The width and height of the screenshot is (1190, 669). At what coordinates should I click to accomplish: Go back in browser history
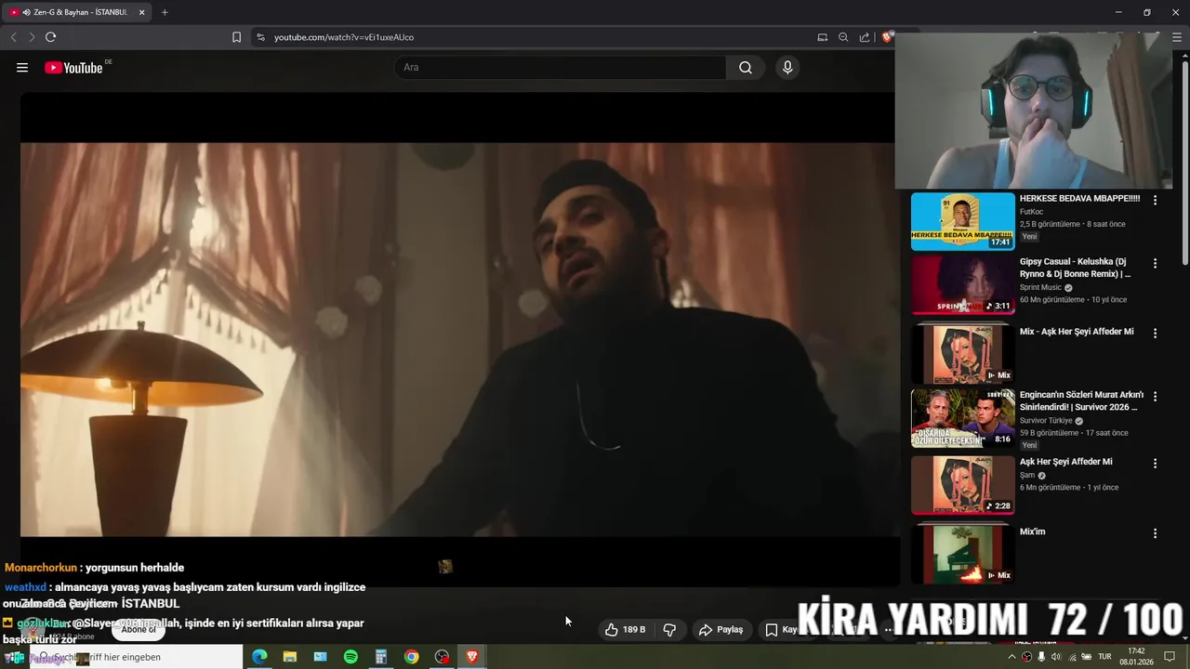[13, 37]
